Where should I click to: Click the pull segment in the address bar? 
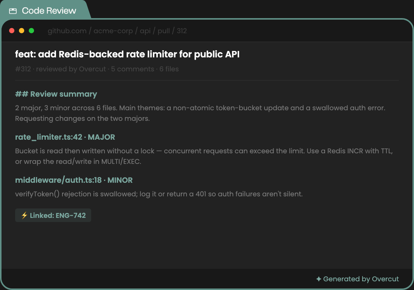coord(164,31)
